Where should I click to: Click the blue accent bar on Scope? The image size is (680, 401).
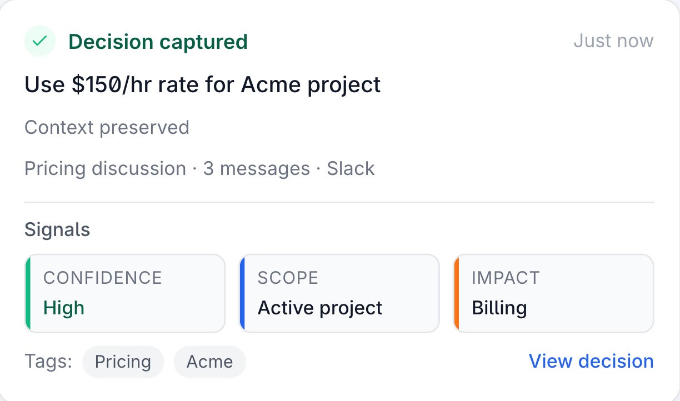[x=242, y=293]
